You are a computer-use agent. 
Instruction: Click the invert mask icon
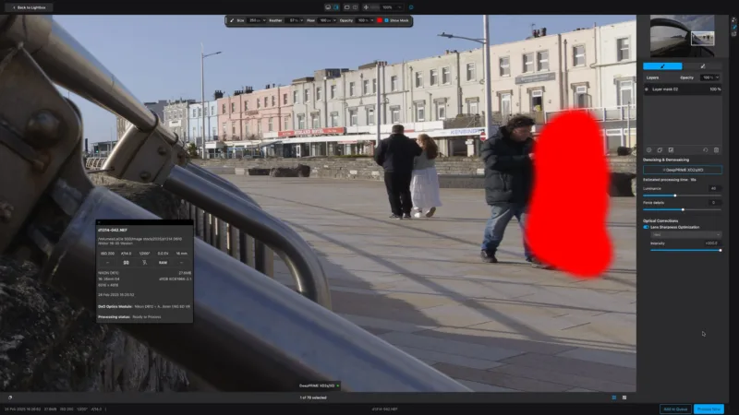click(671, 149)
